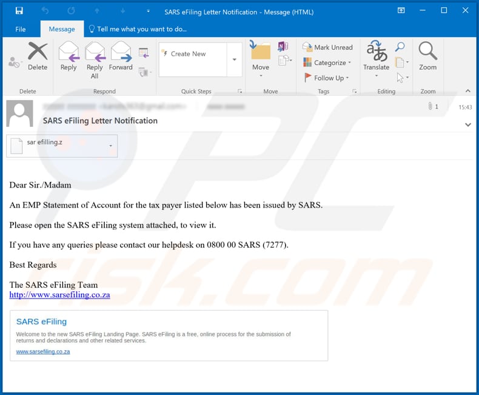Expand the Quick Steps gallery
Viewport: 479px width, 395px height.
(x=235, y=59)
